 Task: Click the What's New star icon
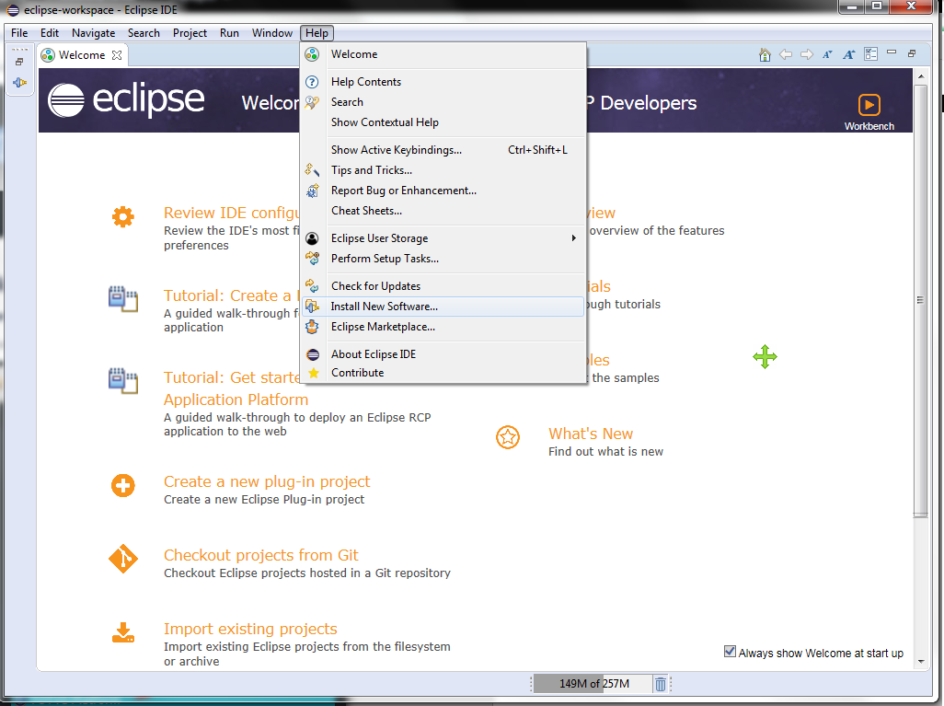508,437
